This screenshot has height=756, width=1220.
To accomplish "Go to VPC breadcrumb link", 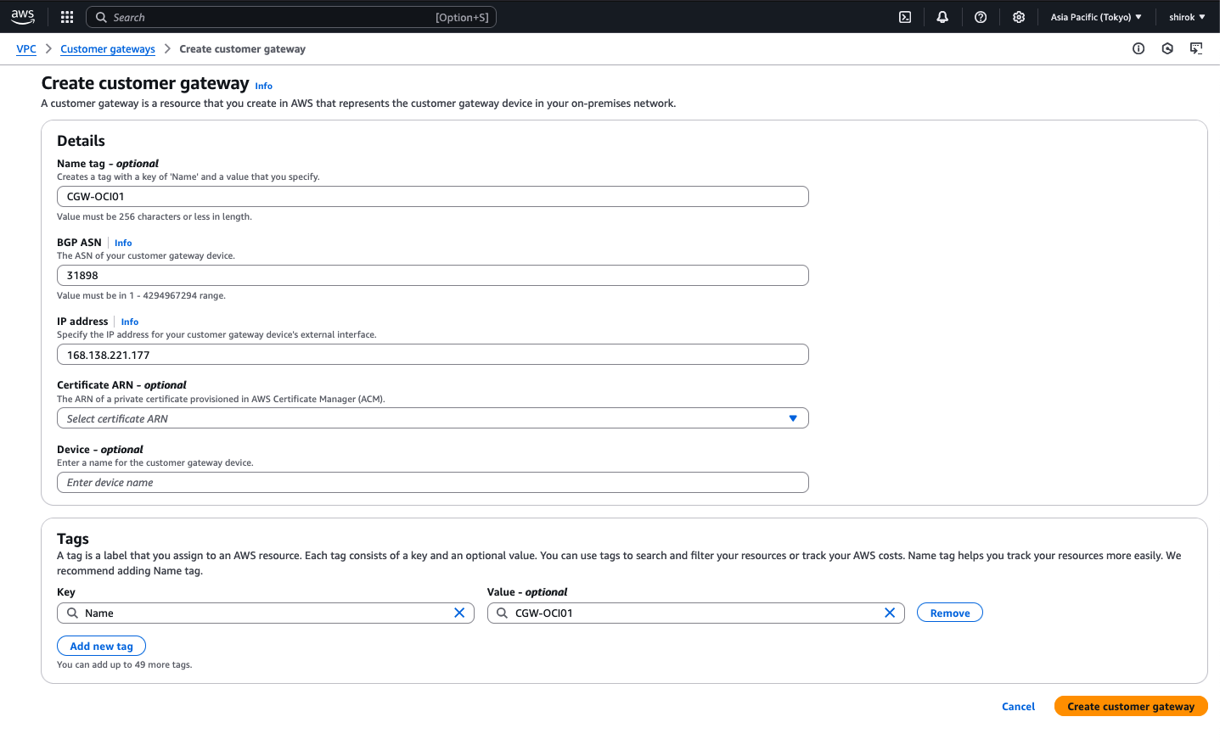I will pos(26,49).
